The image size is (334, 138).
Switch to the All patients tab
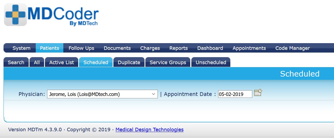[37, 62]
